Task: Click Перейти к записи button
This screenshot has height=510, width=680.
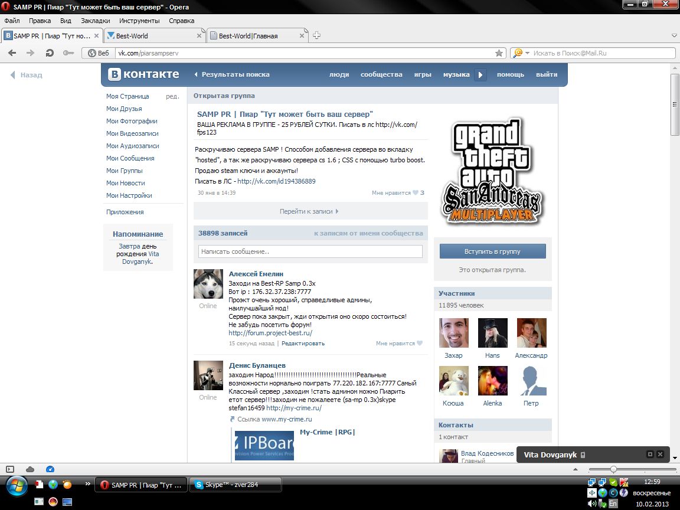Action: pos(310,211)
